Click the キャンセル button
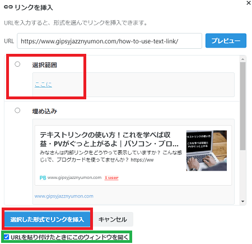The width and height of the screenshot is (252, 244). coord(113,219)
